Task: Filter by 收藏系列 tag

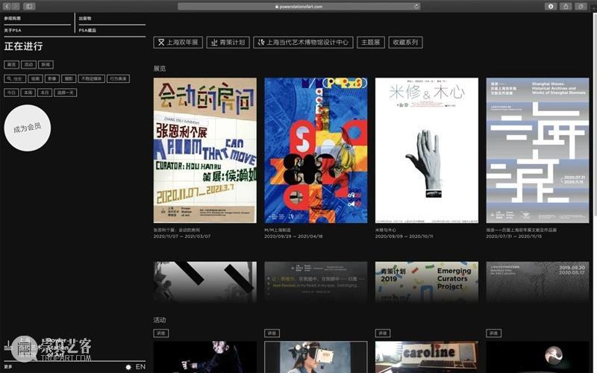Action: click(x=405, y=43)
